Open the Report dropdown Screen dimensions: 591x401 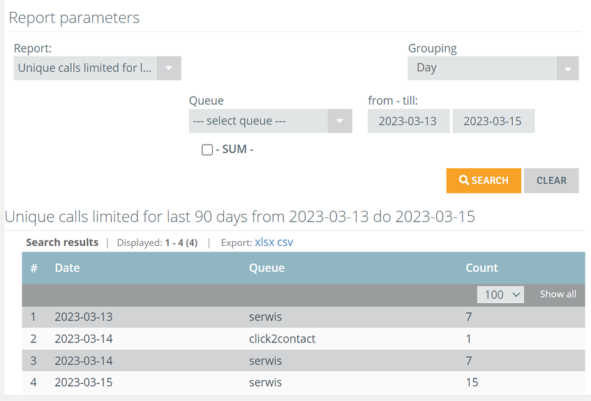tap(97, 68)
